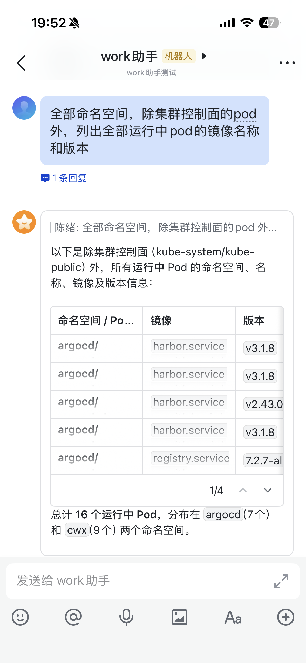306x663 pixels.
Task: Open the plus icon for more attachments
Action: coord(286,617)
